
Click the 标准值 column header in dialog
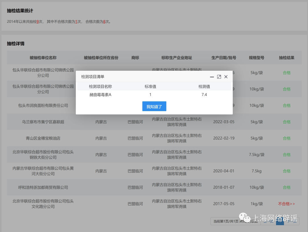point(150,86)
